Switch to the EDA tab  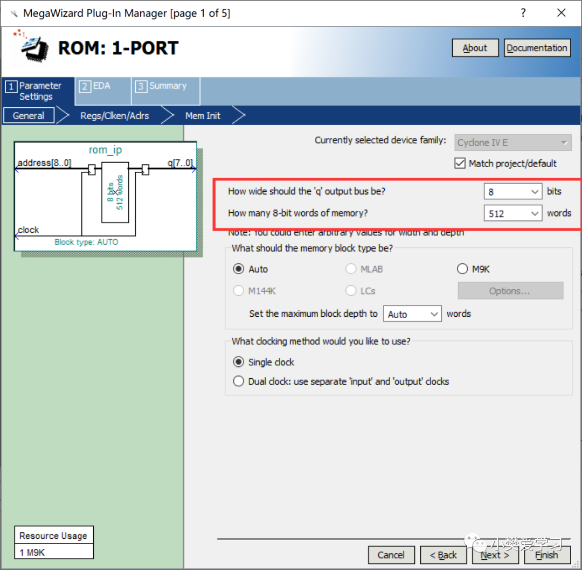click(103, 91)
